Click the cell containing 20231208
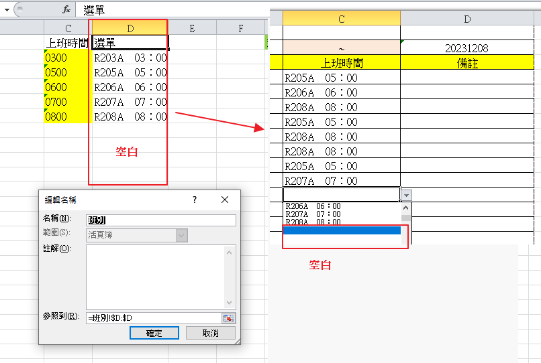The height and width of the screenshot is (363, 541). 466,48
